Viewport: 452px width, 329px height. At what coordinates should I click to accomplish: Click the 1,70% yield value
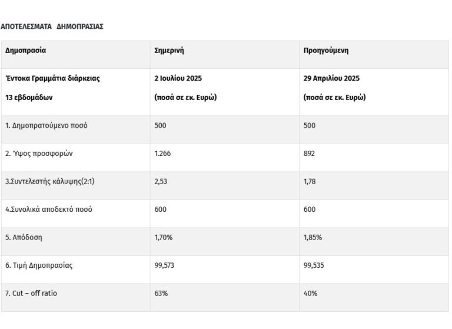(x=163, y=238)
